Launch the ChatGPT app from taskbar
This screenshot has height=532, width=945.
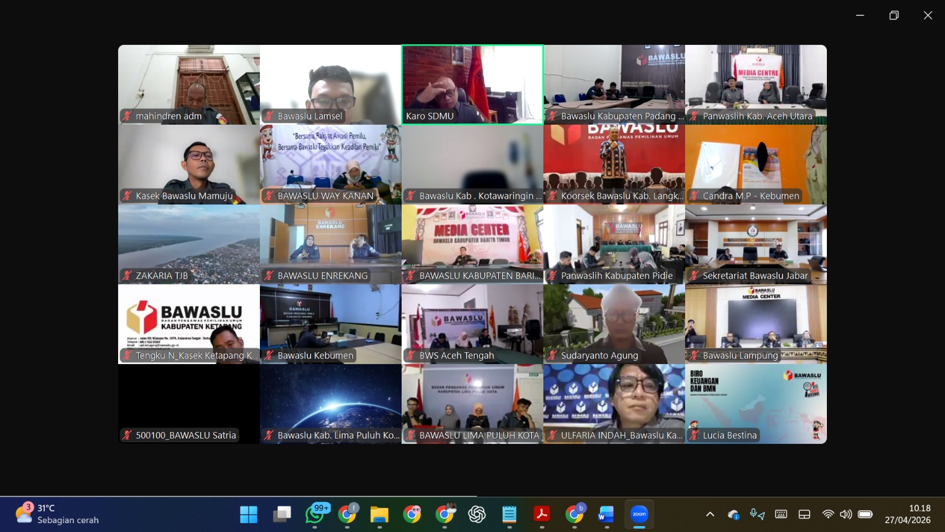click(x=477, y=514)
